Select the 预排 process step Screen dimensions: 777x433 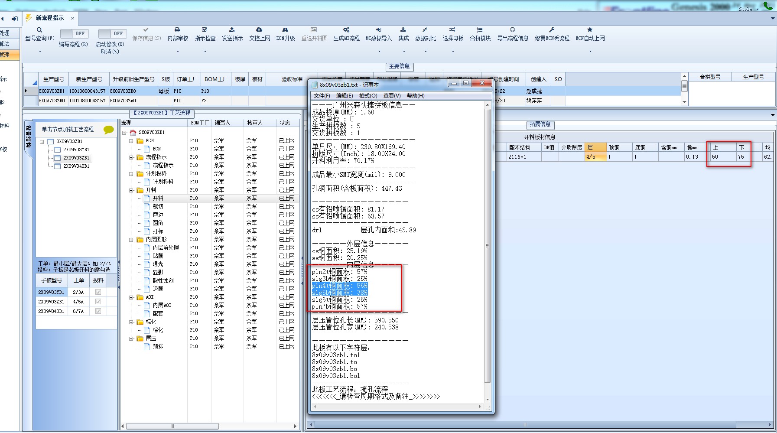click(158, 347)
